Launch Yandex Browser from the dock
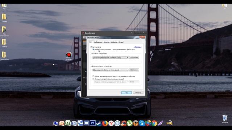The width and height of the screenshot is (232, 130). [x=111, y=123]
